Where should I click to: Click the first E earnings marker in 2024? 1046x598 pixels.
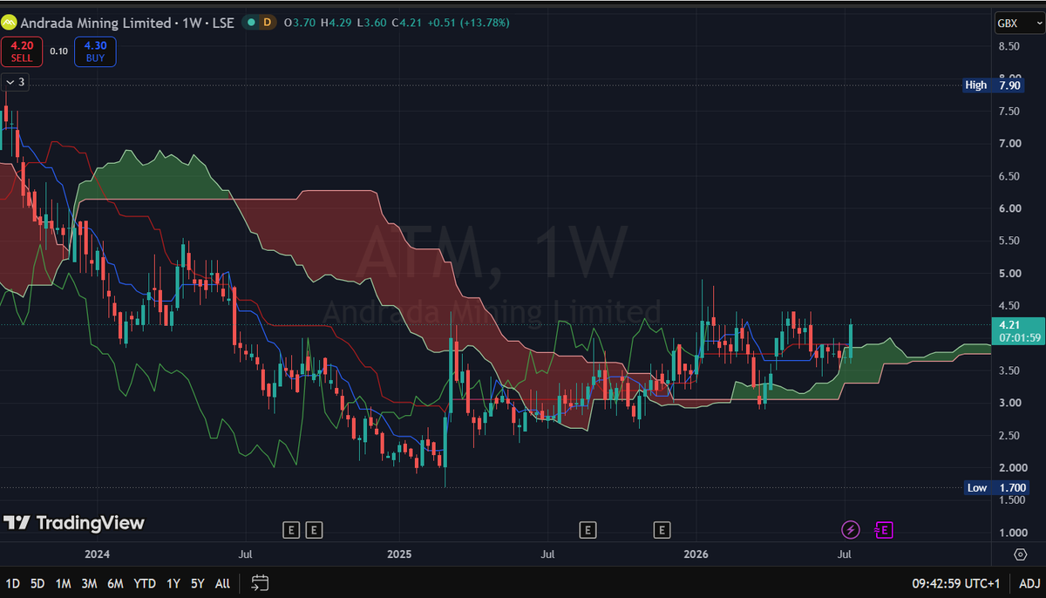tap(292, 529)
